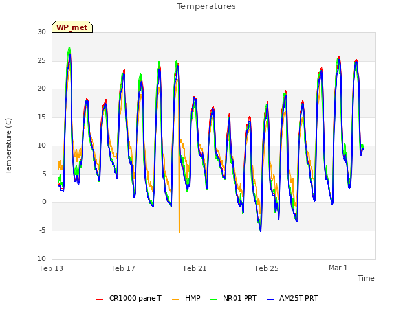Toggle the CR1000 panelT legend label
Image resolution: width=414 pixels, height=311 pixels.
click(x=135, y=298)
